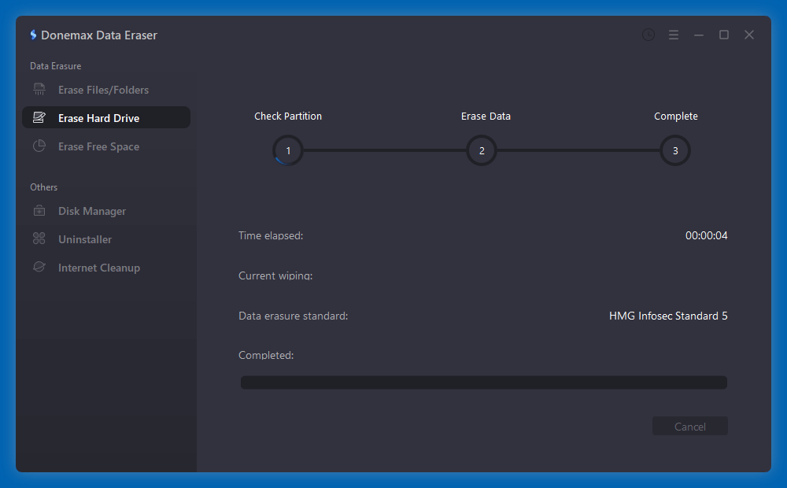Click the HMG Infosec Standard 5 text

tap(668, 316)
